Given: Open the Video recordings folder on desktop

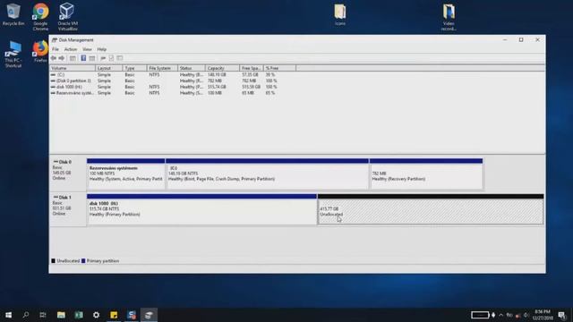Looking at the screenshot, I should [x=449, y=17].
